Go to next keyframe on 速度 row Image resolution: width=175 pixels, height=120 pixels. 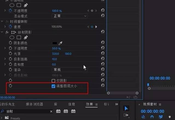(x=96, y=27)
